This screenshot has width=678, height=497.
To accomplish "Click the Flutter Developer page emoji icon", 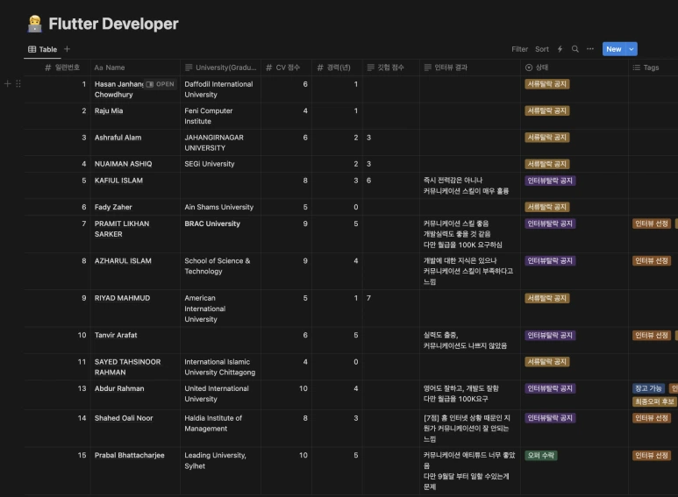I will point(34,24).
